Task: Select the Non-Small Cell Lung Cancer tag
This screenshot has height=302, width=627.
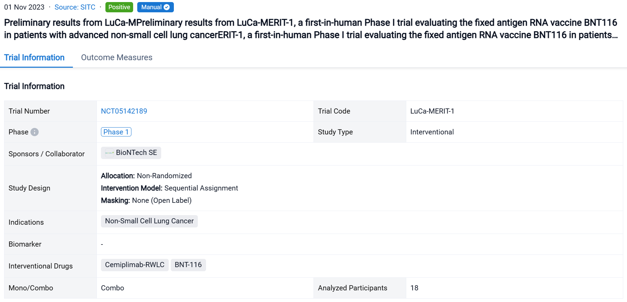Action: coord(149,221)
